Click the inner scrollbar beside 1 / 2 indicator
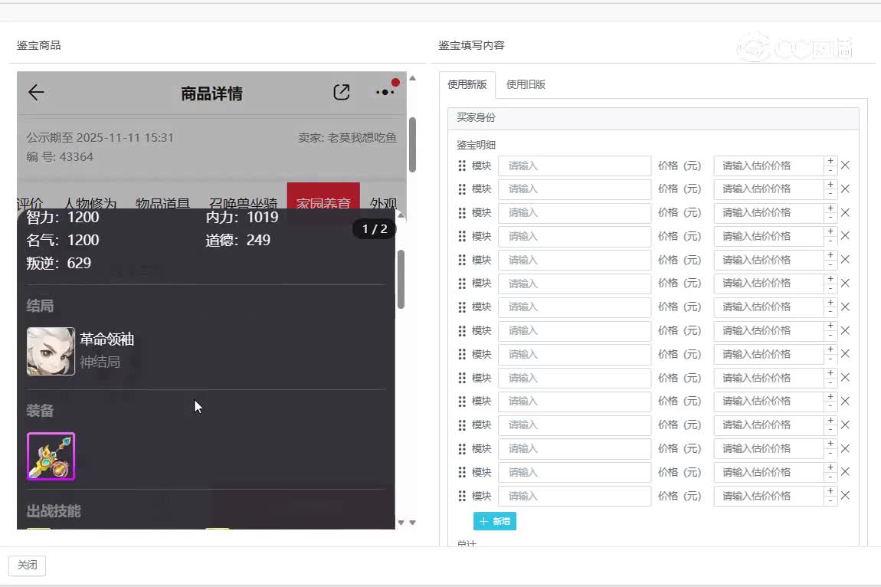The image size is (881, 587). point(401,280)
